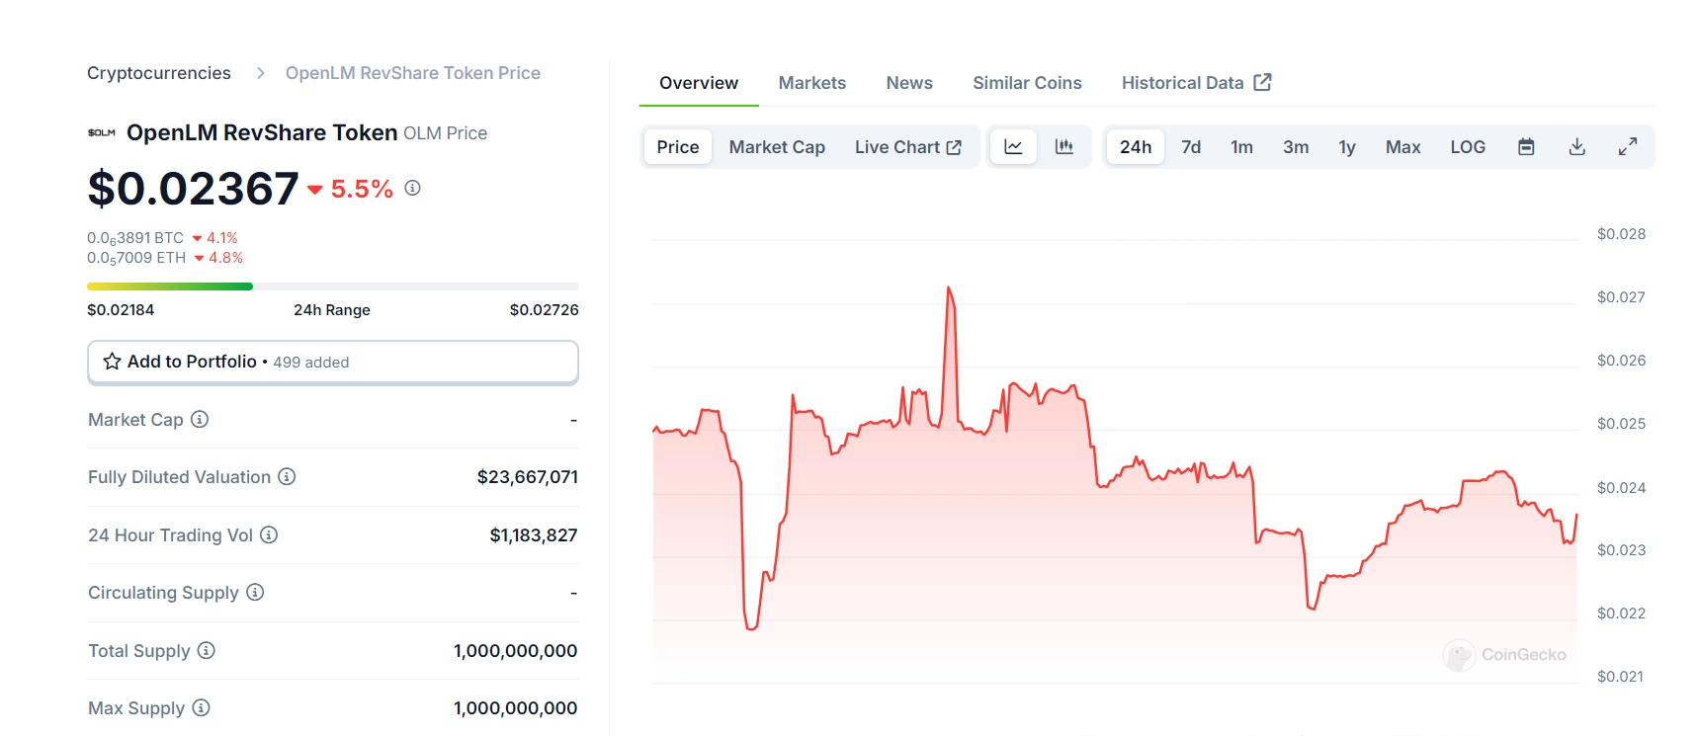
Task: Expand chart to fullscreen
Action: coord(1628,147)
